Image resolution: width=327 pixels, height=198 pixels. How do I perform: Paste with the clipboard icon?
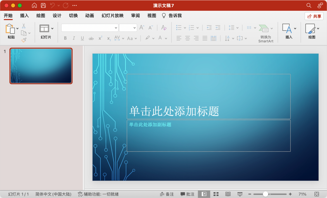[10, 28]
